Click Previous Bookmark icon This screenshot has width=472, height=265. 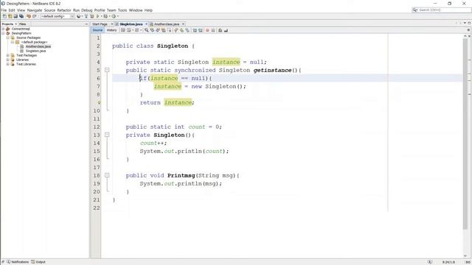pyautogui.click(x=176, y=30)
